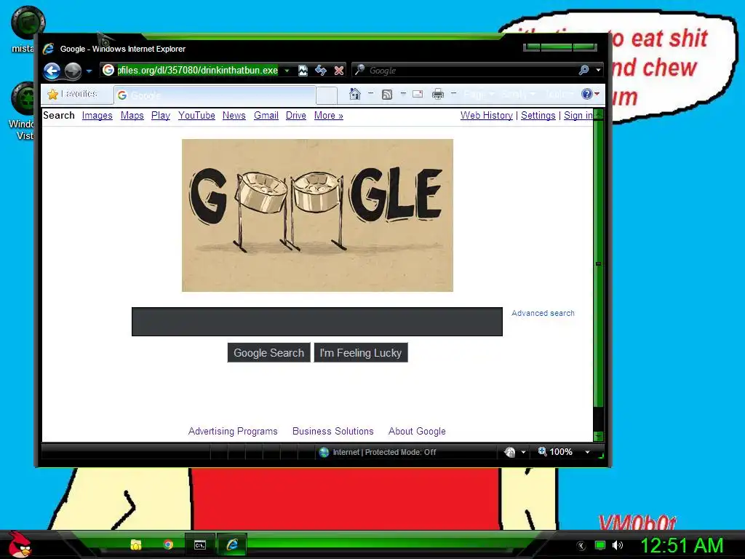Expand the More » link
This screenshot has width=745, height=559.
(x=328, y=116)
